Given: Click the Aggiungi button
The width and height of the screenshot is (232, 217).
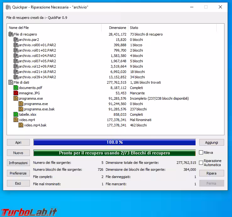Looking at the screenshot, I should pos(212,142).
